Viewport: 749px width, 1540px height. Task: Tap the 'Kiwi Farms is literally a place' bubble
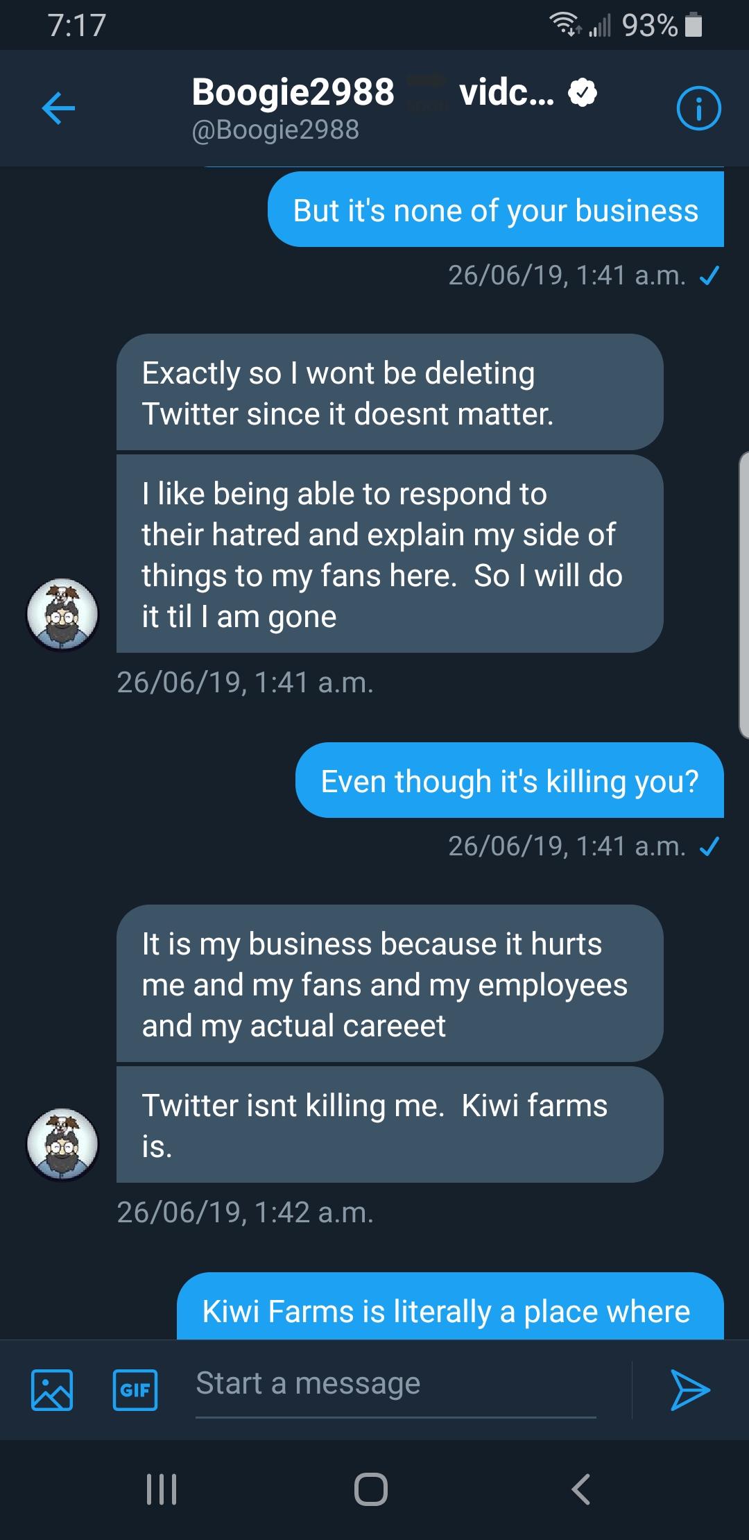tap(450, 1306)
